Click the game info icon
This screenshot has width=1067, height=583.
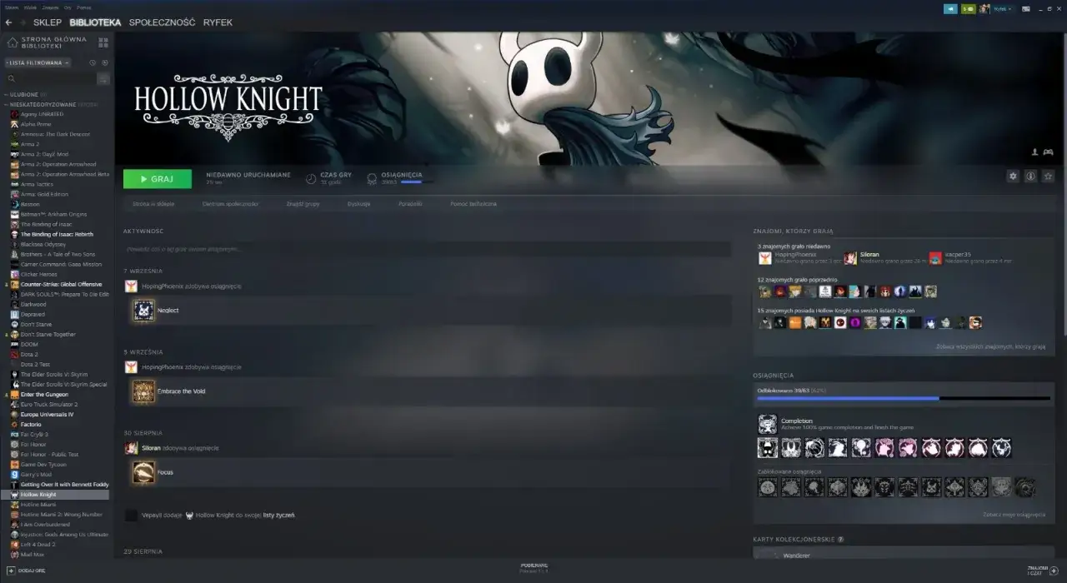click(1030, 177)
